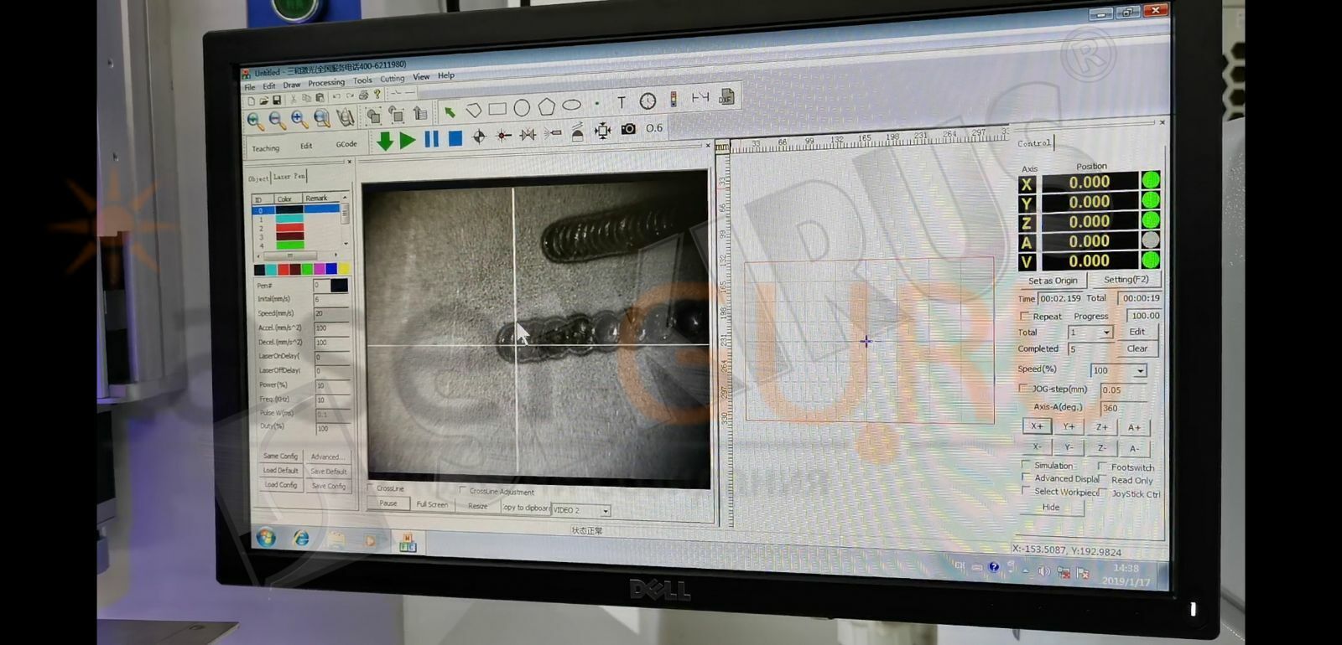This screenshot has width=1342, height=645.
Task: Open the Processing menu
Action: click(x=326, y=83)
